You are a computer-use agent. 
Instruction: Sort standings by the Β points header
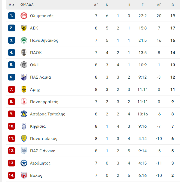tap(173, 5)
